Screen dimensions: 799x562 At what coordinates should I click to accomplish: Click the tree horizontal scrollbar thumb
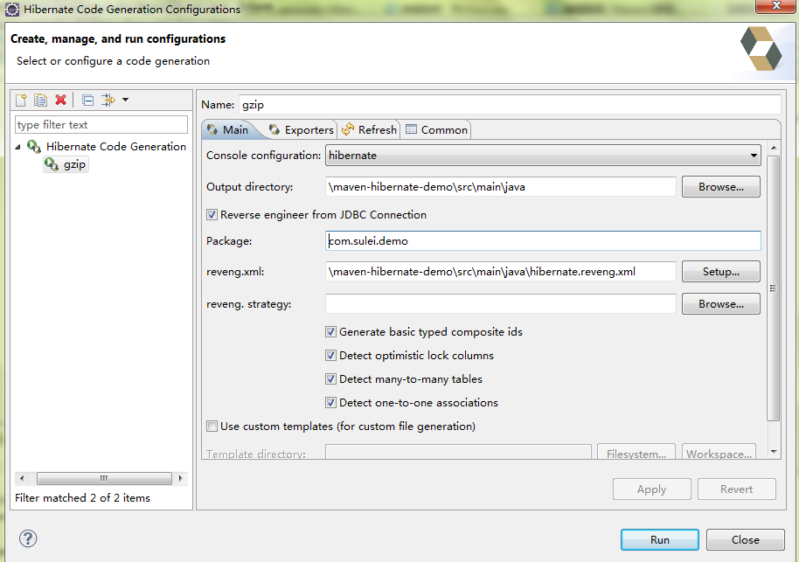click(104, 478)
